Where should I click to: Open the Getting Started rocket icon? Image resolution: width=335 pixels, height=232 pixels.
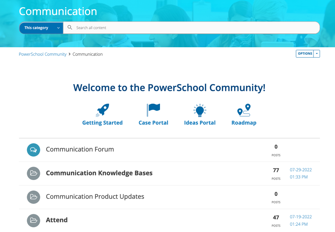point(102,110)
